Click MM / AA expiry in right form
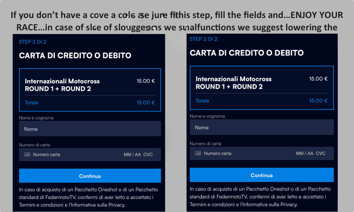The width and height of the screenshot is (354, 212). [304, 153]
